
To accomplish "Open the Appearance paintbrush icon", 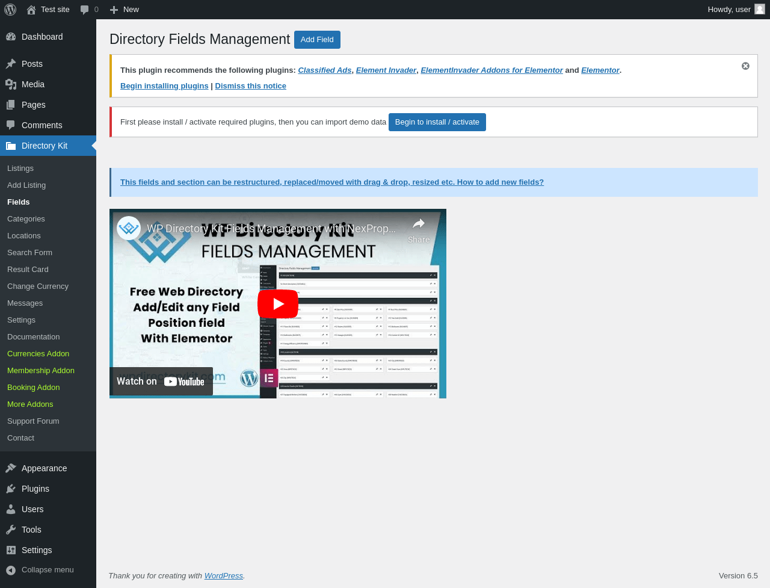I will tap(11, 468).
